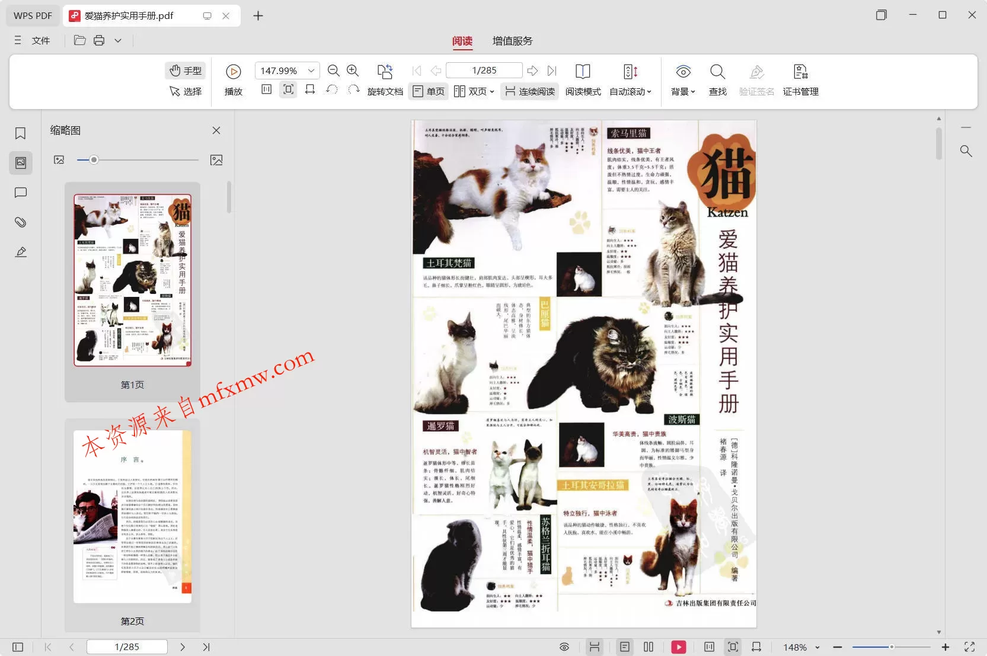The height and width of the screenshot is (656, 987).
Task: Open the attachments sidebar panel
Action: [x=20, y=222]
